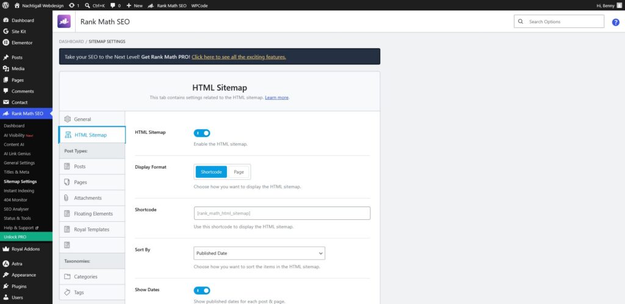The width and height of the screenshot is (625, 304).
Task: Open AI Link Genius submenu item
Action: pos(17,154)
